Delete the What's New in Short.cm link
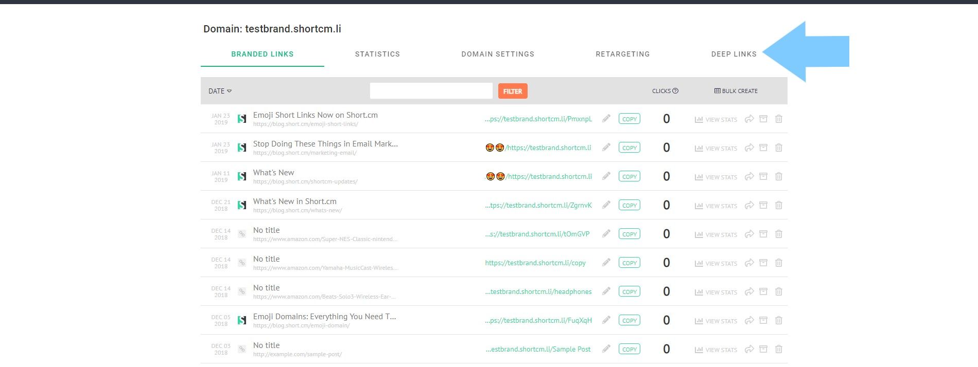 pyautogui.click(x=779, y=205)
